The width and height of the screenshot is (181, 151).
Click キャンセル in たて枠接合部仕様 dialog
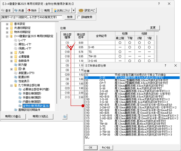(106, 148)
